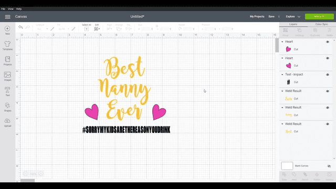This screenshot has height=189, width=336.
Task: Select the black hashtag layer thumbnail
Action: 288,82
